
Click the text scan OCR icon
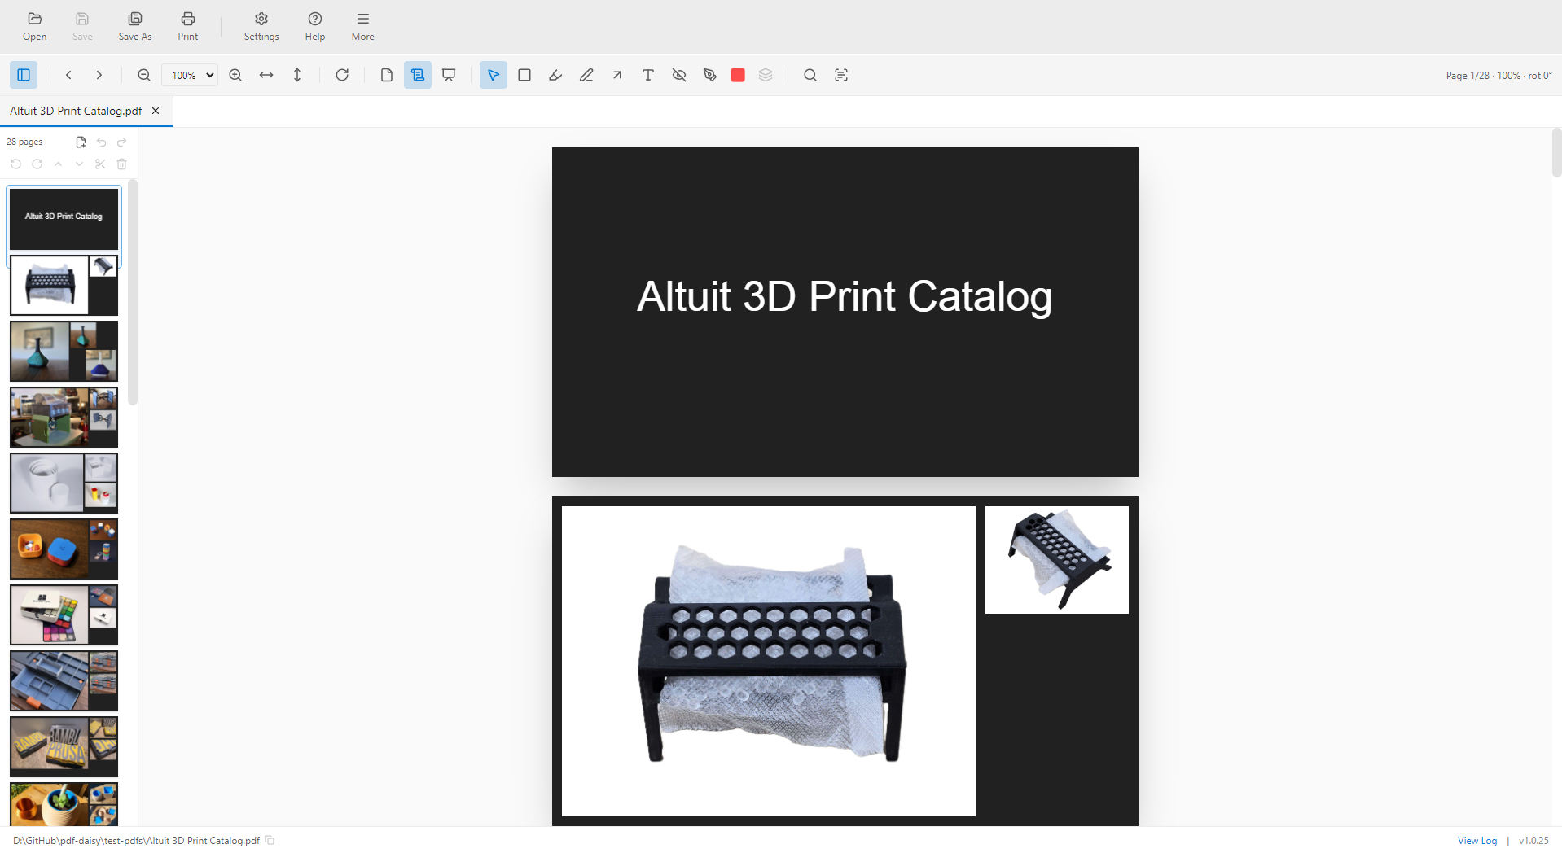pos(841,75)
